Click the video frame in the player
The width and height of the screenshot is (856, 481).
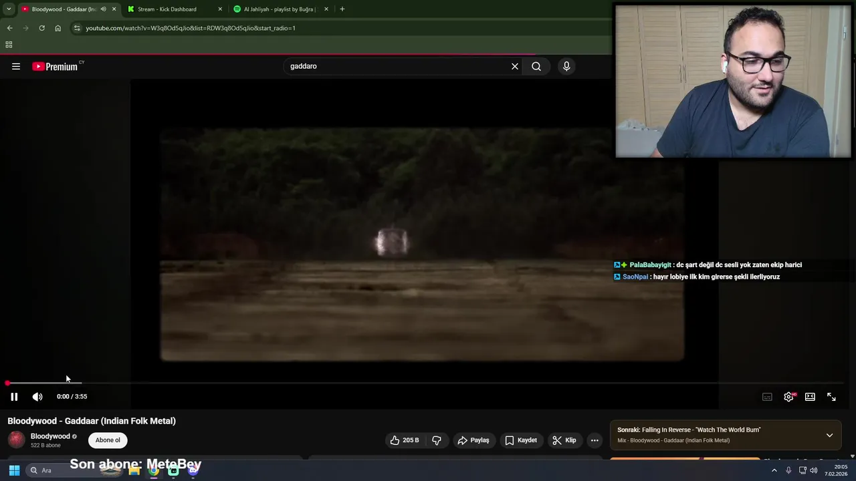[x=422, y=244]
